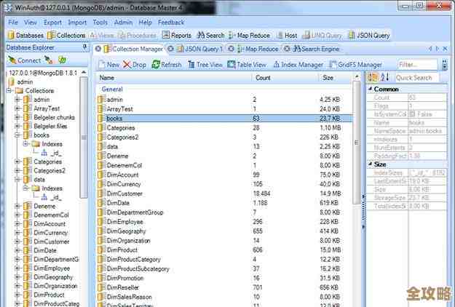Click the GridFS Manager button
Screen dimensions: 455x307
[358, 65]
